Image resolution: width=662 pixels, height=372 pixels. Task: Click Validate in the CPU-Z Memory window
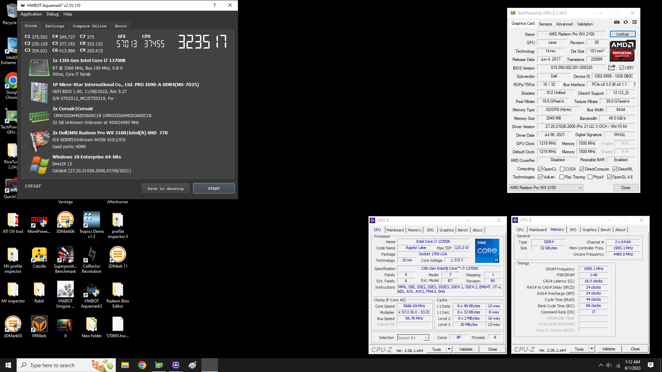coord(609,349)
